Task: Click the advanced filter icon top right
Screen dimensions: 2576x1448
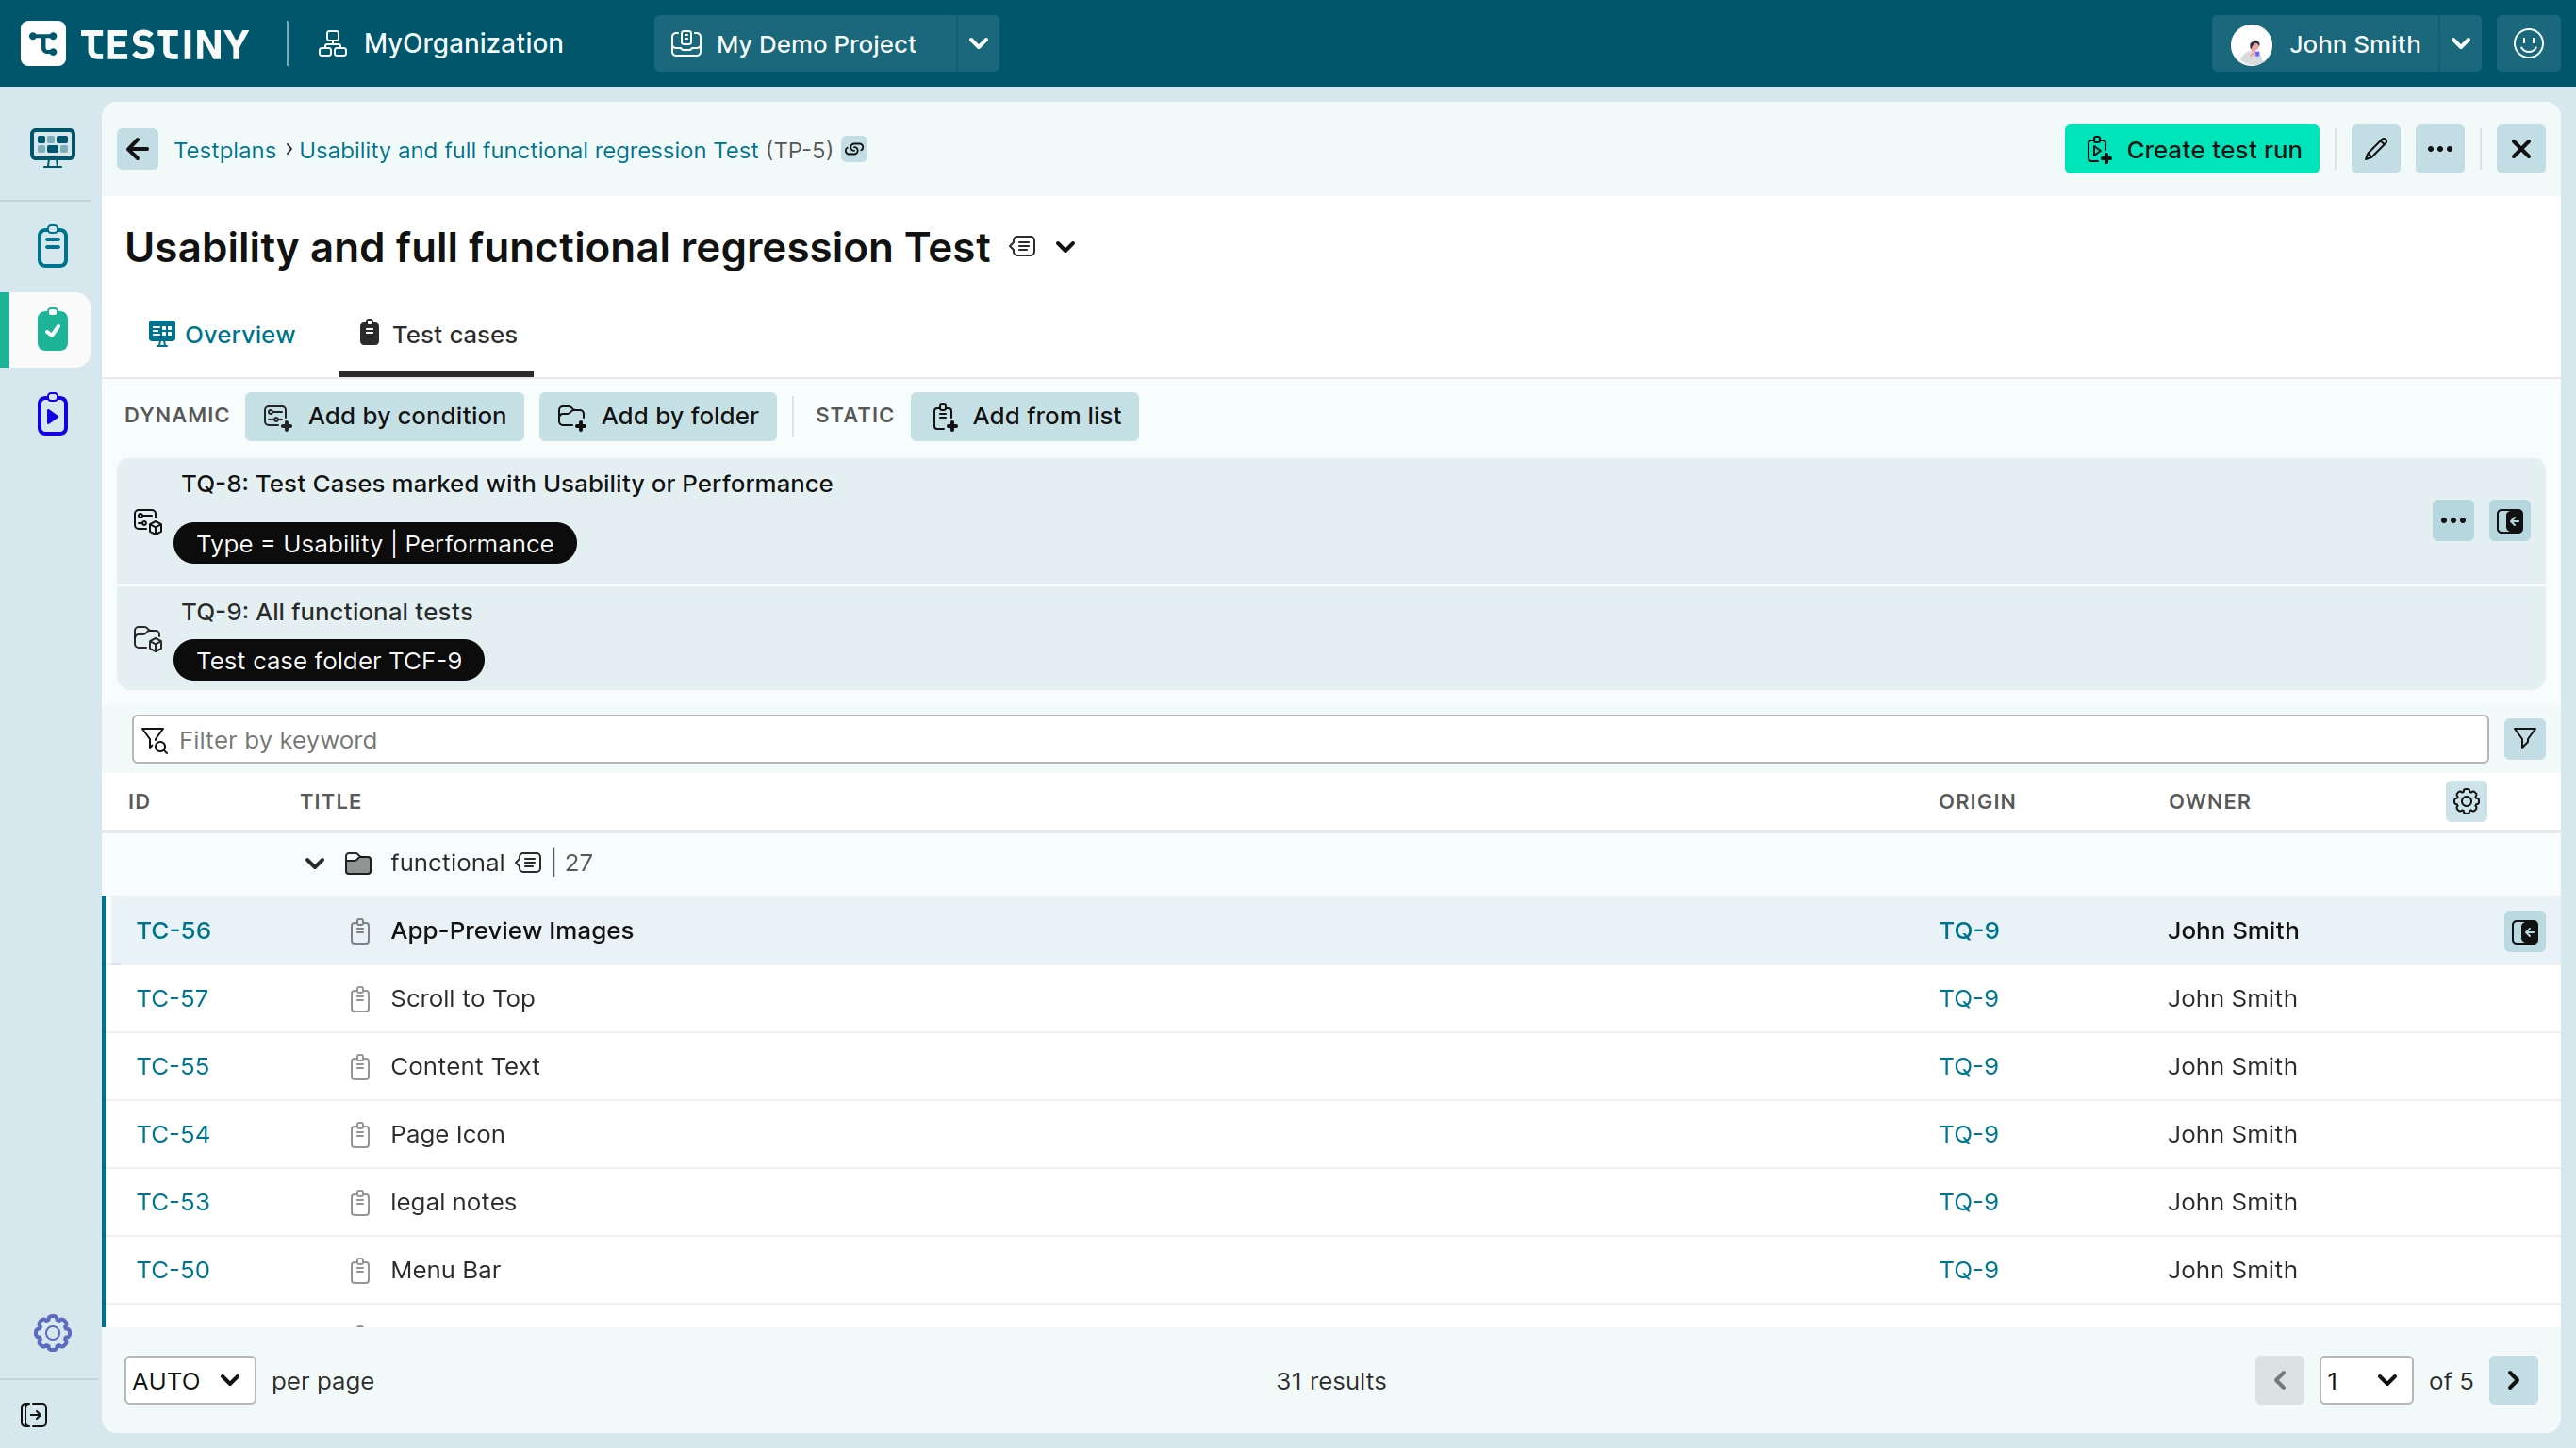Action: [2525, 739]
